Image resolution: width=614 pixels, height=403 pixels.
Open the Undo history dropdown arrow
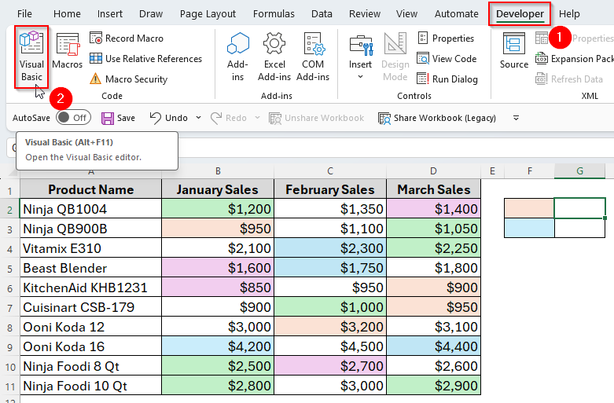pos(198,118)
